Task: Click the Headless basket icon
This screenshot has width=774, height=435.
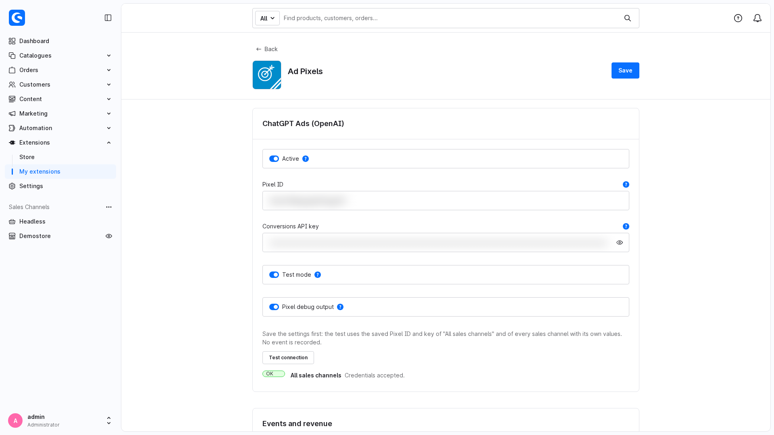Action: point(12,222)
